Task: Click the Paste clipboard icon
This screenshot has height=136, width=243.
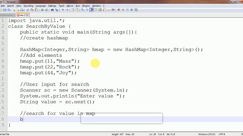Action: [x=36, y=10]
